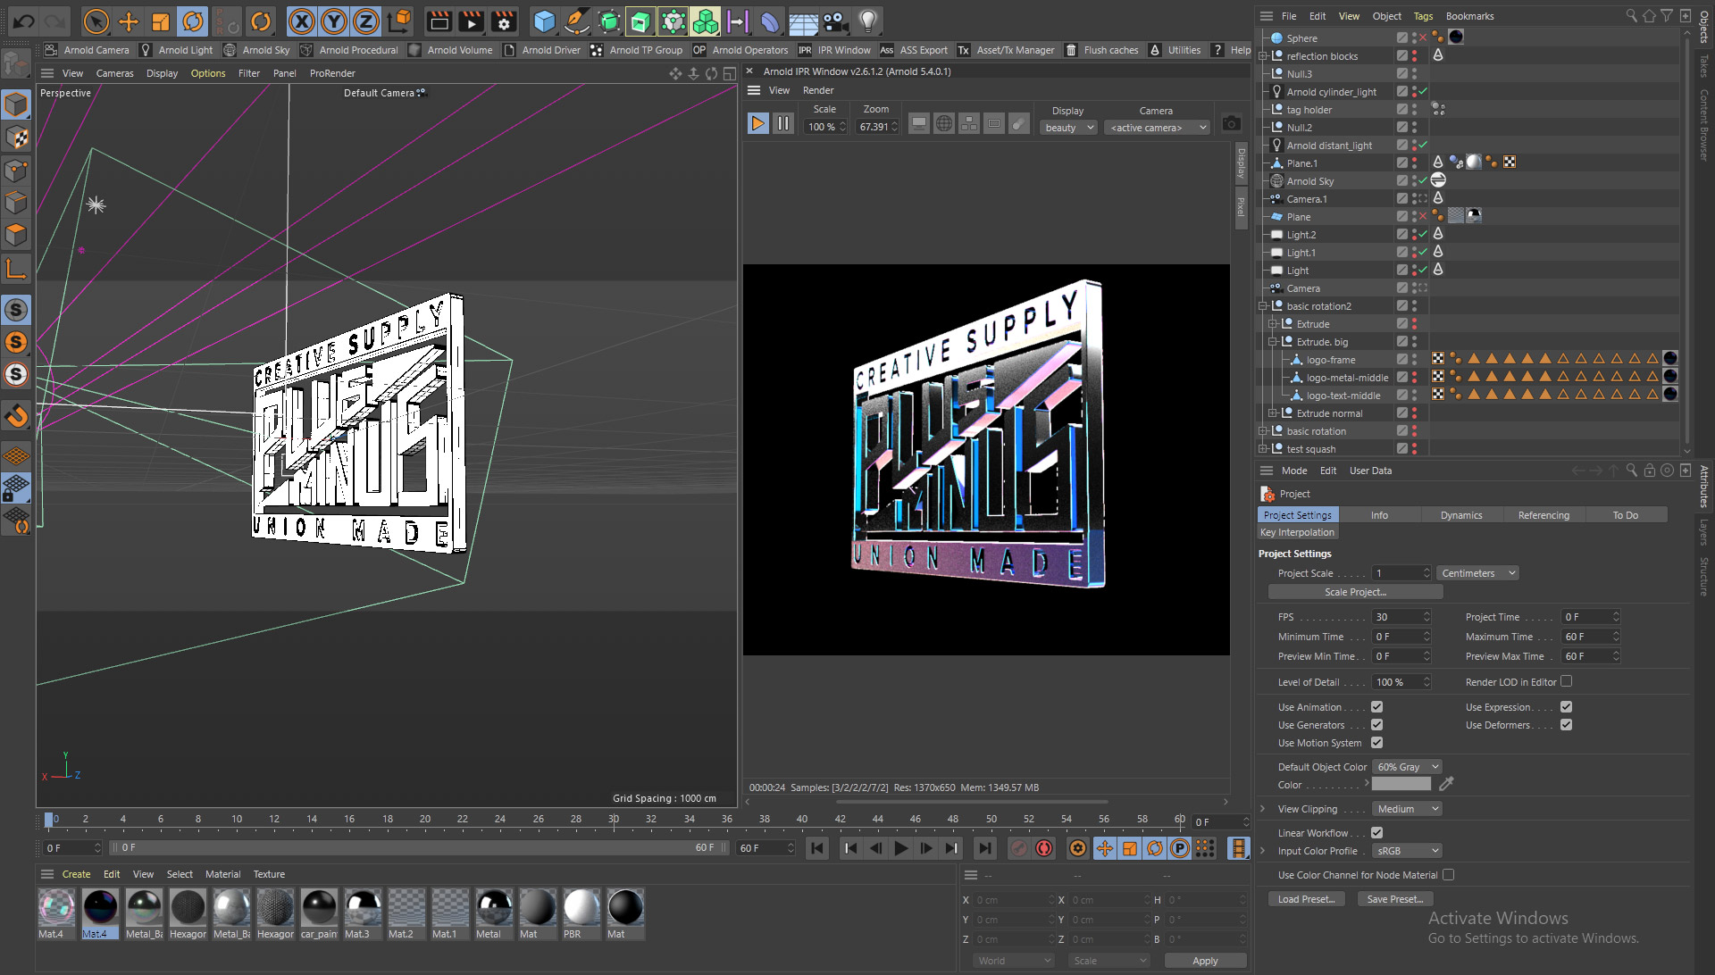Toggle Use Motion System checkbox

click(x=1376, y=743)
